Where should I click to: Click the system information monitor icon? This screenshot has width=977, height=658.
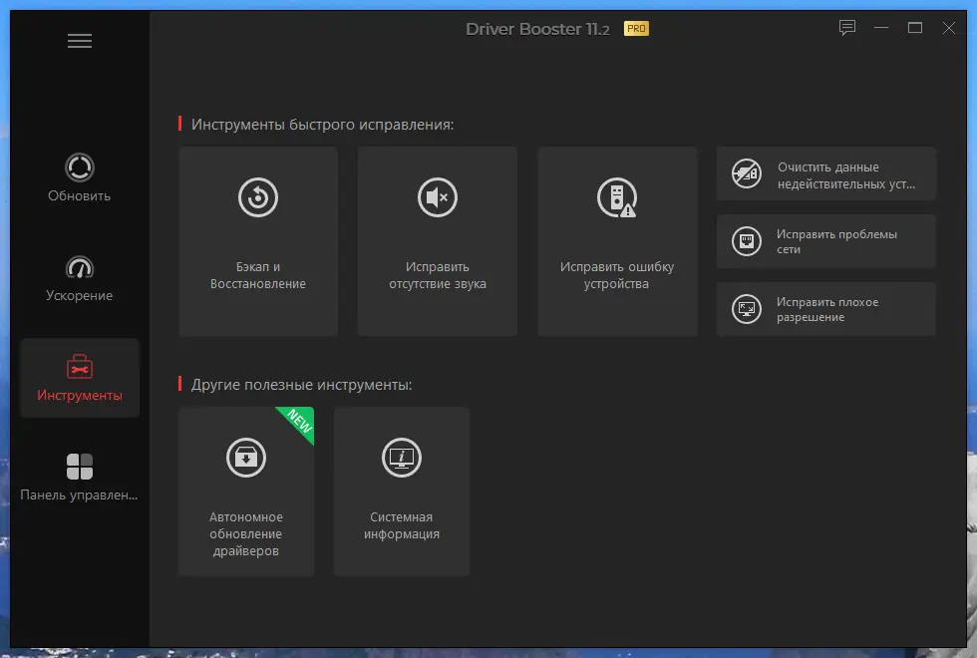pos(401,458)
